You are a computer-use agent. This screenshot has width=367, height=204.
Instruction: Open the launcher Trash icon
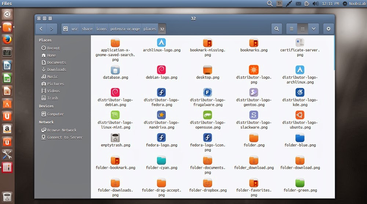click(7, 197)
